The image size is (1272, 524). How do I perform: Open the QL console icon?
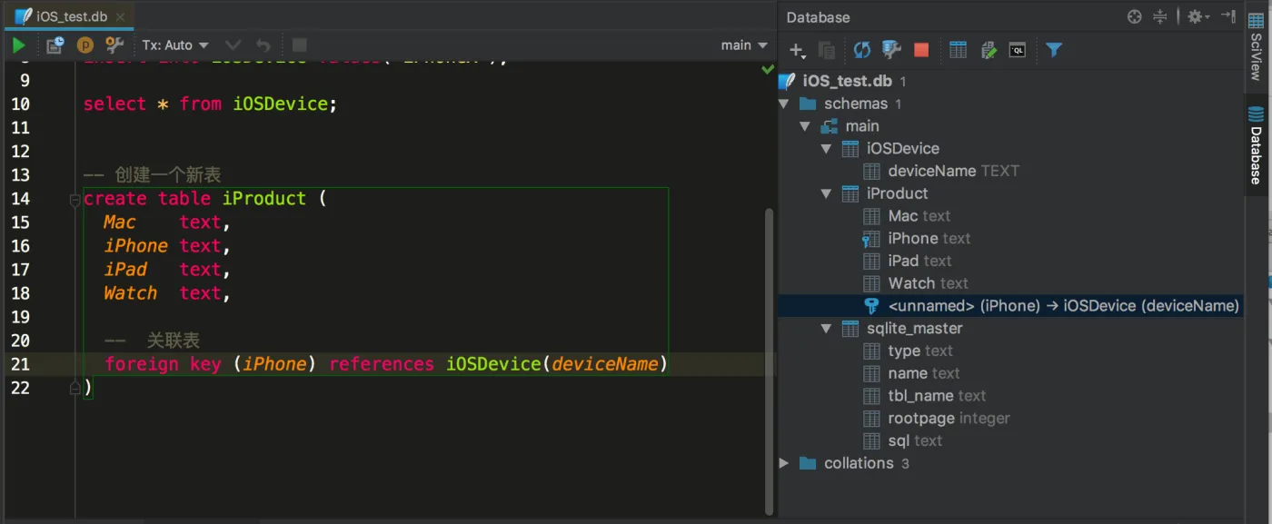1018,50
